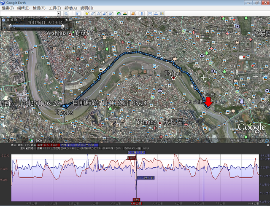Open the 檔案(F) menu
The height and width of the screenshot is (206, 270).
[x=8, y=8]
